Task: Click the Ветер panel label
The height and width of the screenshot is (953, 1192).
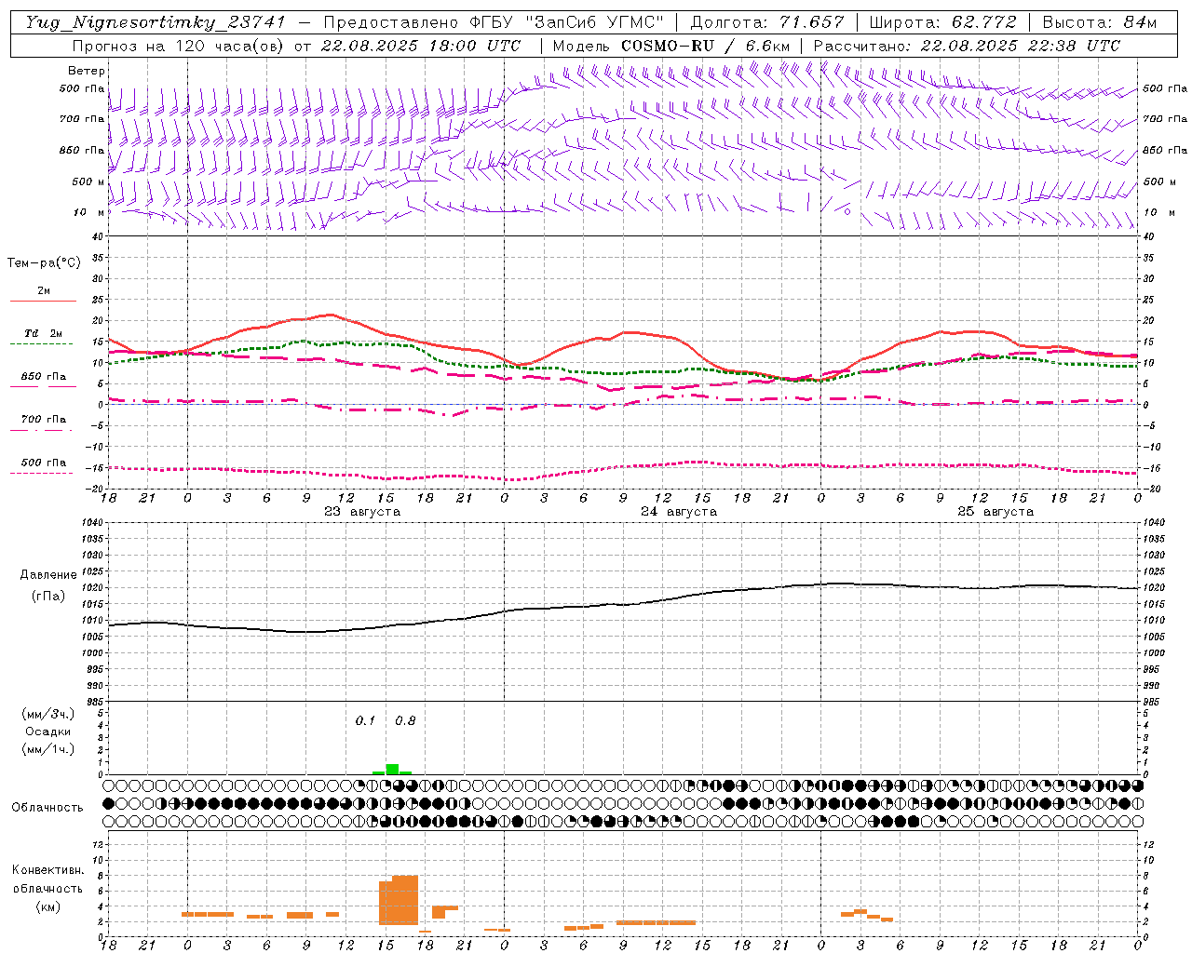Action: tap(87, 71)
